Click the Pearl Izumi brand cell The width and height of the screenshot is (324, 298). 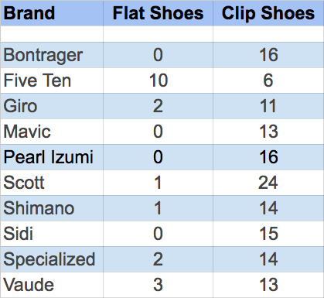coord(52,157)
